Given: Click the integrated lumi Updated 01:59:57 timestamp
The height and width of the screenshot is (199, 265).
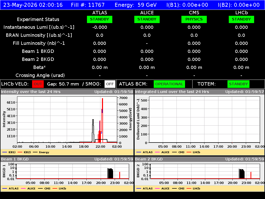Looking at the screenshot, I should click(x=245, y=92).
